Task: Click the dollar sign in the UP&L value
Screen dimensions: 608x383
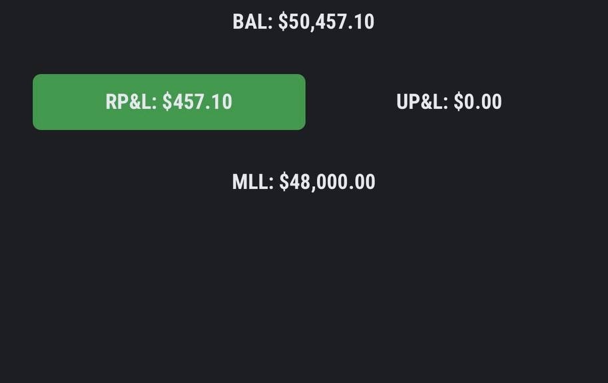Action: click(x=458, y=102)
